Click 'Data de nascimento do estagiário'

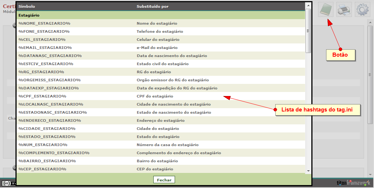click(x=172, y=56)
